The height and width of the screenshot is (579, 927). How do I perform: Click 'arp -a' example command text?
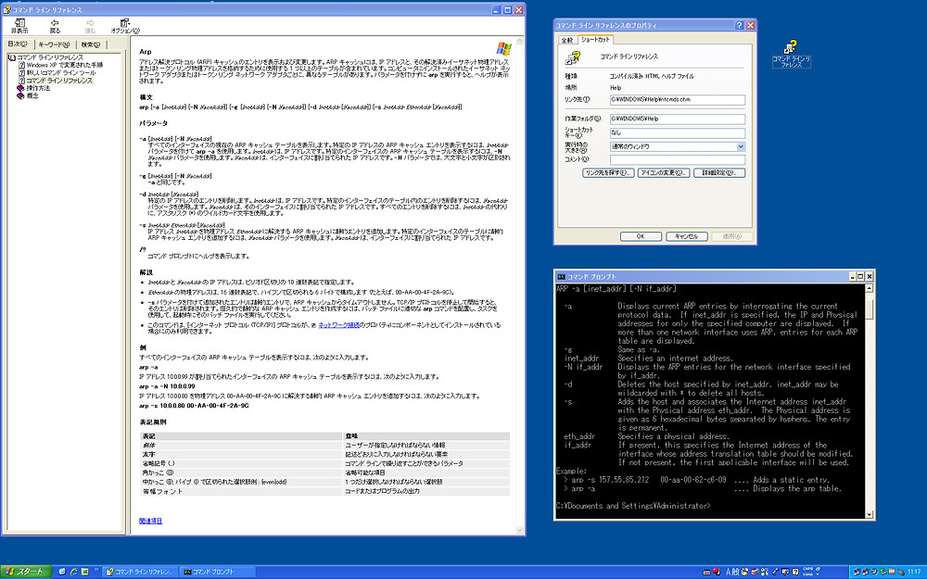tap(148, 367)
